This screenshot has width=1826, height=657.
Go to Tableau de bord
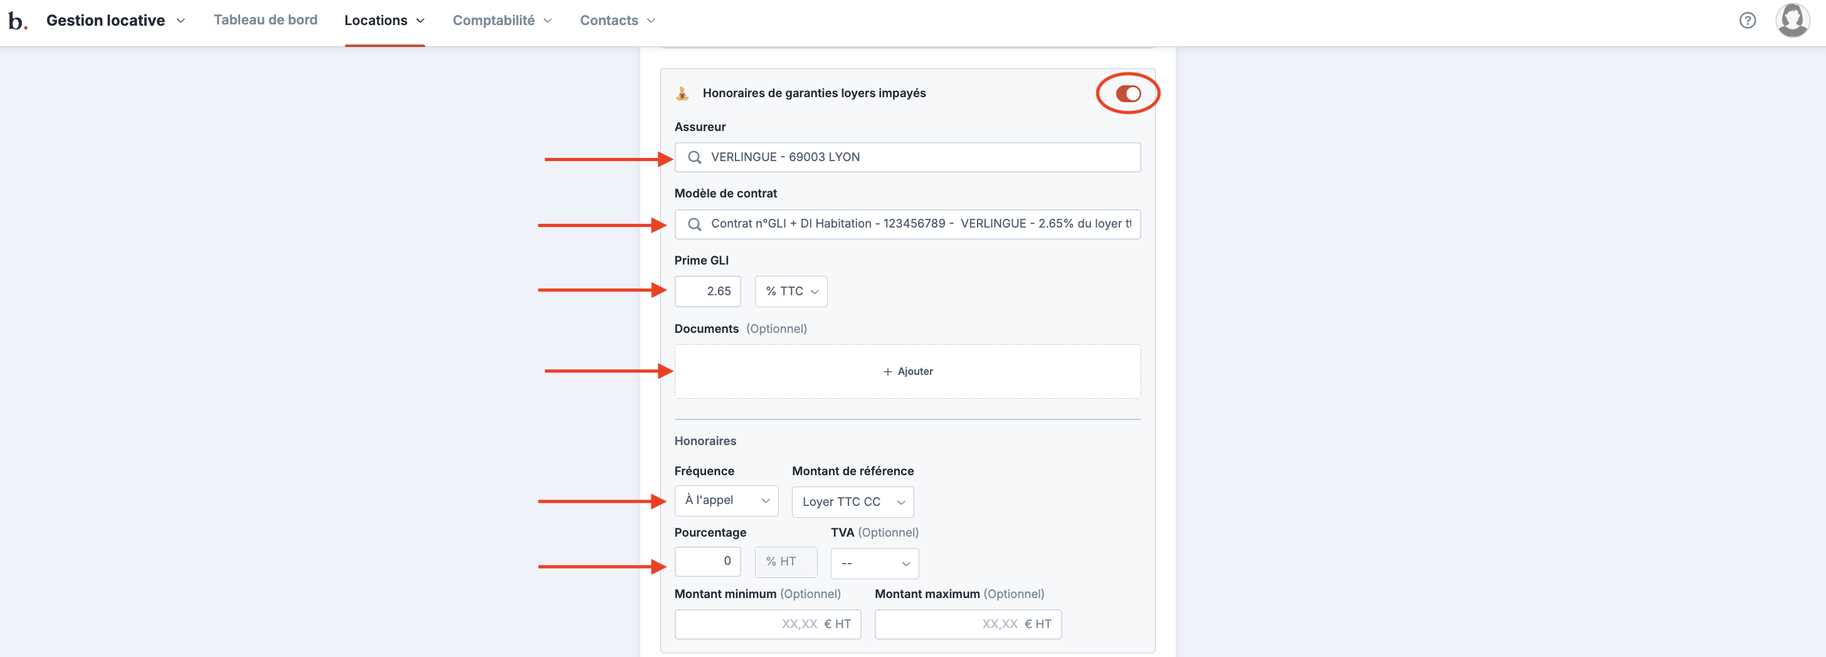tap(265, 20)
